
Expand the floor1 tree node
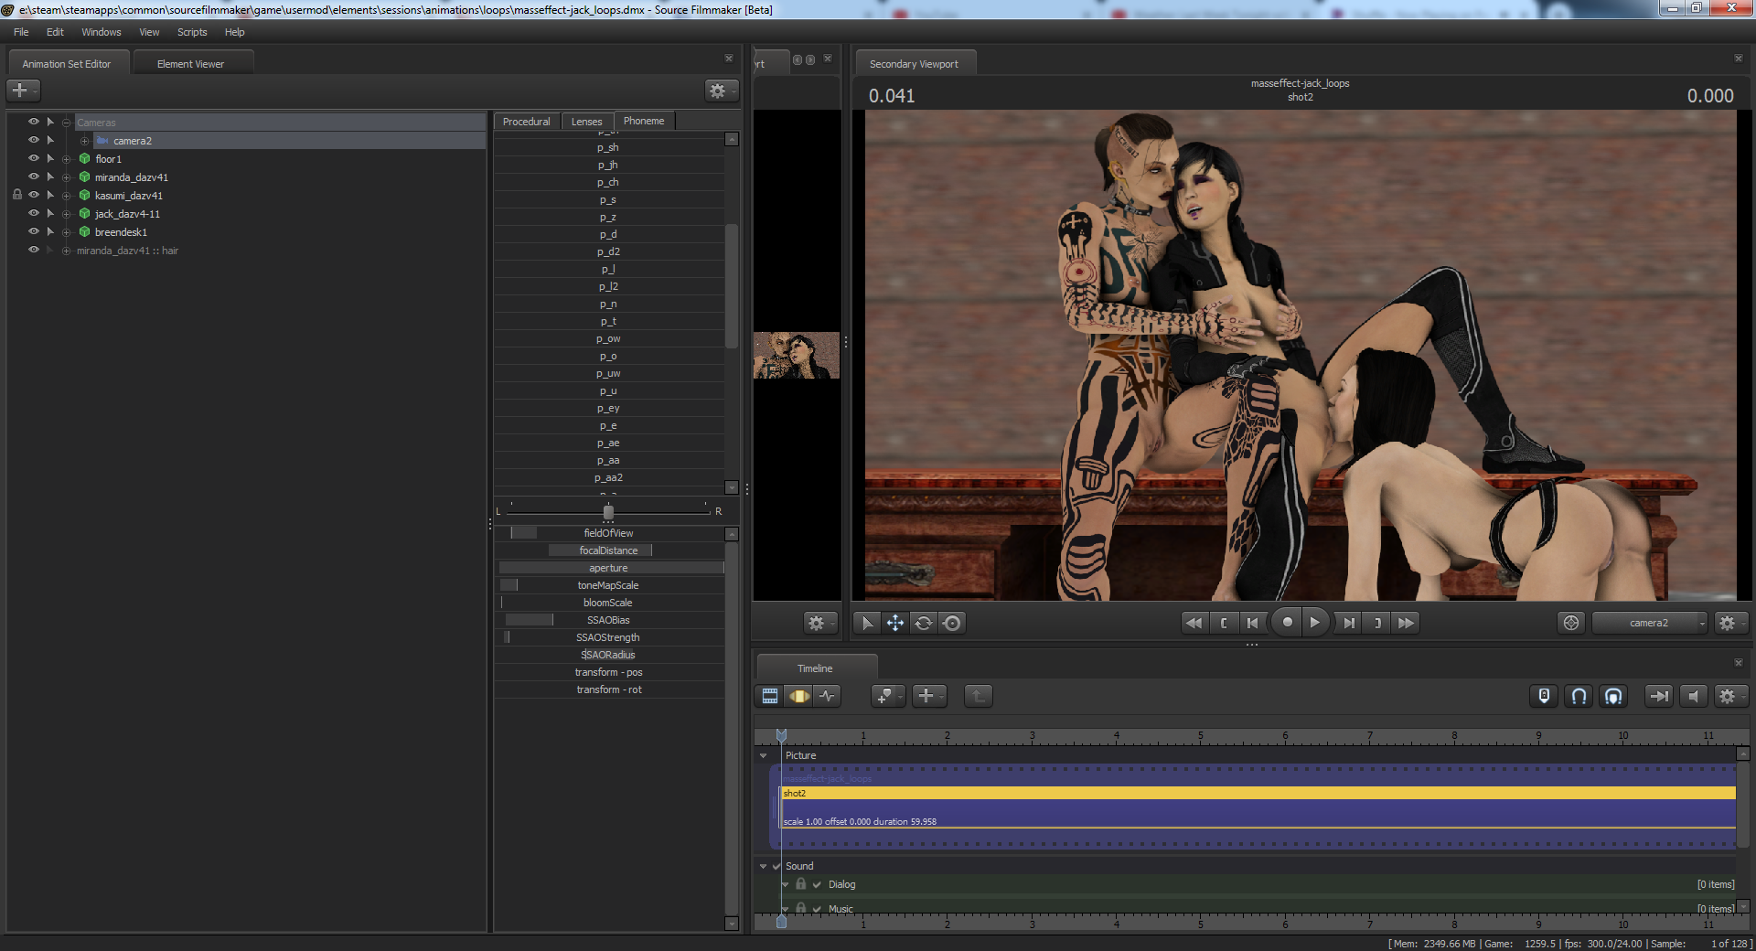[x=67, y=159]
